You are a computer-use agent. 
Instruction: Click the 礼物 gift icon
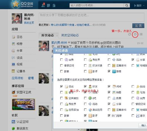point(138,92)
